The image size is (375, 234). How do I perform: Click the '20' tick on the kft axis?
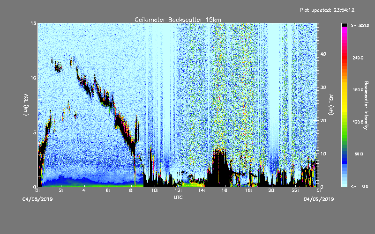click(x=323, y=121)
